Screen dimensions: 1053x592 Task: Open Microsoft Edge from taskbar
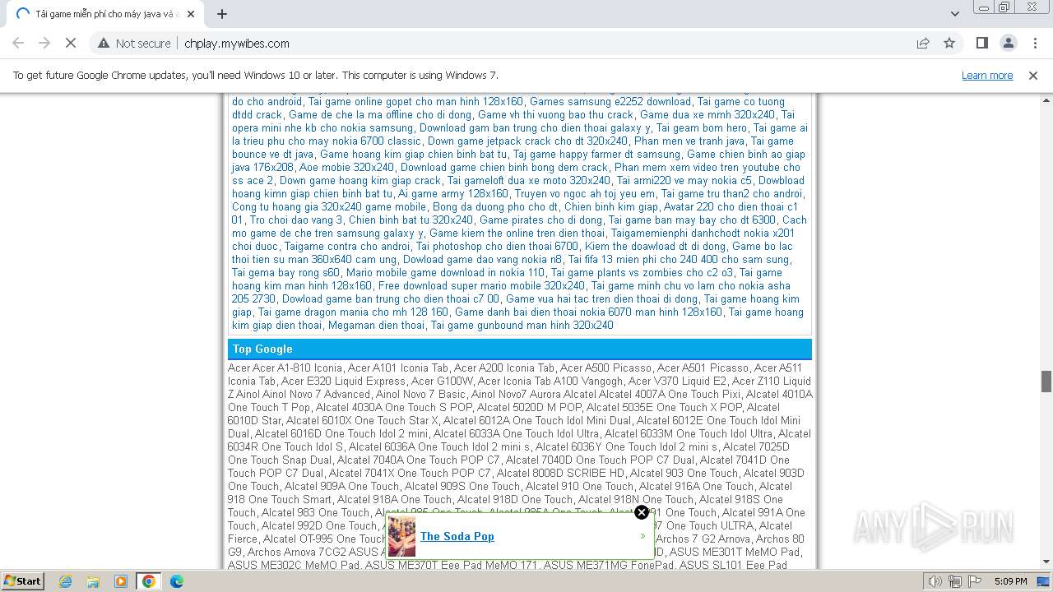(x=177, y=581)
